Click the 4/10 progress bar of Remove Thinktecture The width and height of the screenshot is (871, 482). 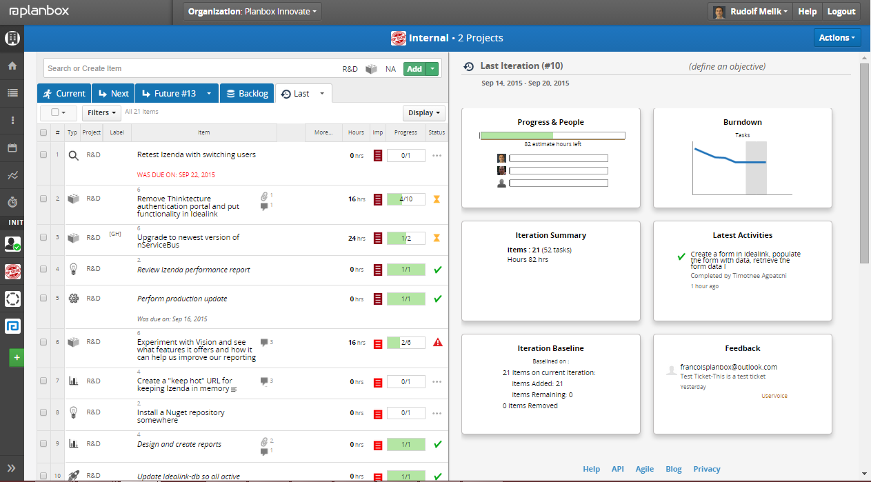tap(406, 199)
